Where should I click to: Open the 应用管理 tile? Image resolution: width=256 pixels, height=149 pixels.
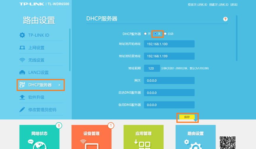pos(144,137)
